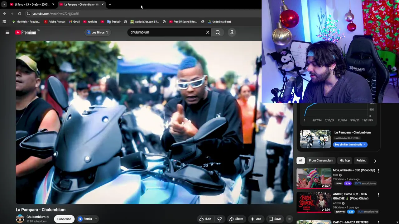This screenshot has height=224, width=399.
Task: Open the YouTube guide hamburger menu
Action: (x=7, y=32)
